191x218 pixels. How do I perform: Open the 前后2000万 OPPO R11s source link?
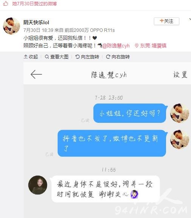click(90, 30)
